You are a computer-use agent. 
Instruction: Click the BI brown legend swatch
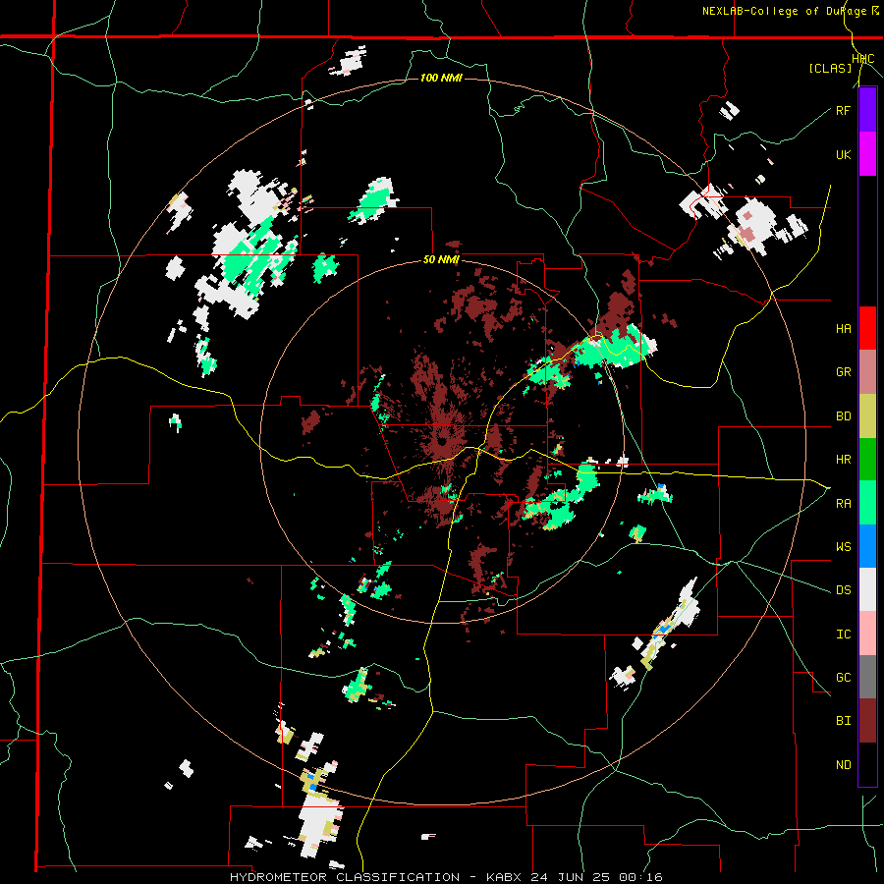pos(867,721)
